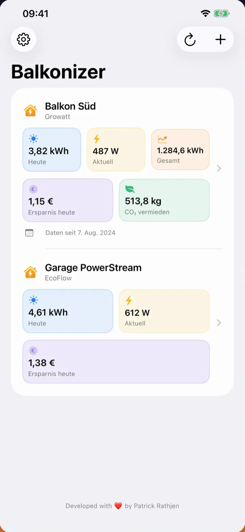Tap the euro icon in 1,38 € tile

coord(33,350)
